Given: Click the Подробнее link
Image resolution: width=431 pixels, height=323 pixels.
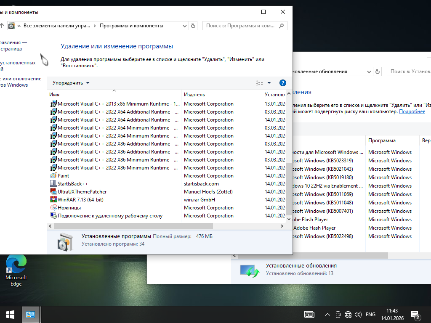Looking at the screenshot, I should pyautogui.click(x=412, y=111).
